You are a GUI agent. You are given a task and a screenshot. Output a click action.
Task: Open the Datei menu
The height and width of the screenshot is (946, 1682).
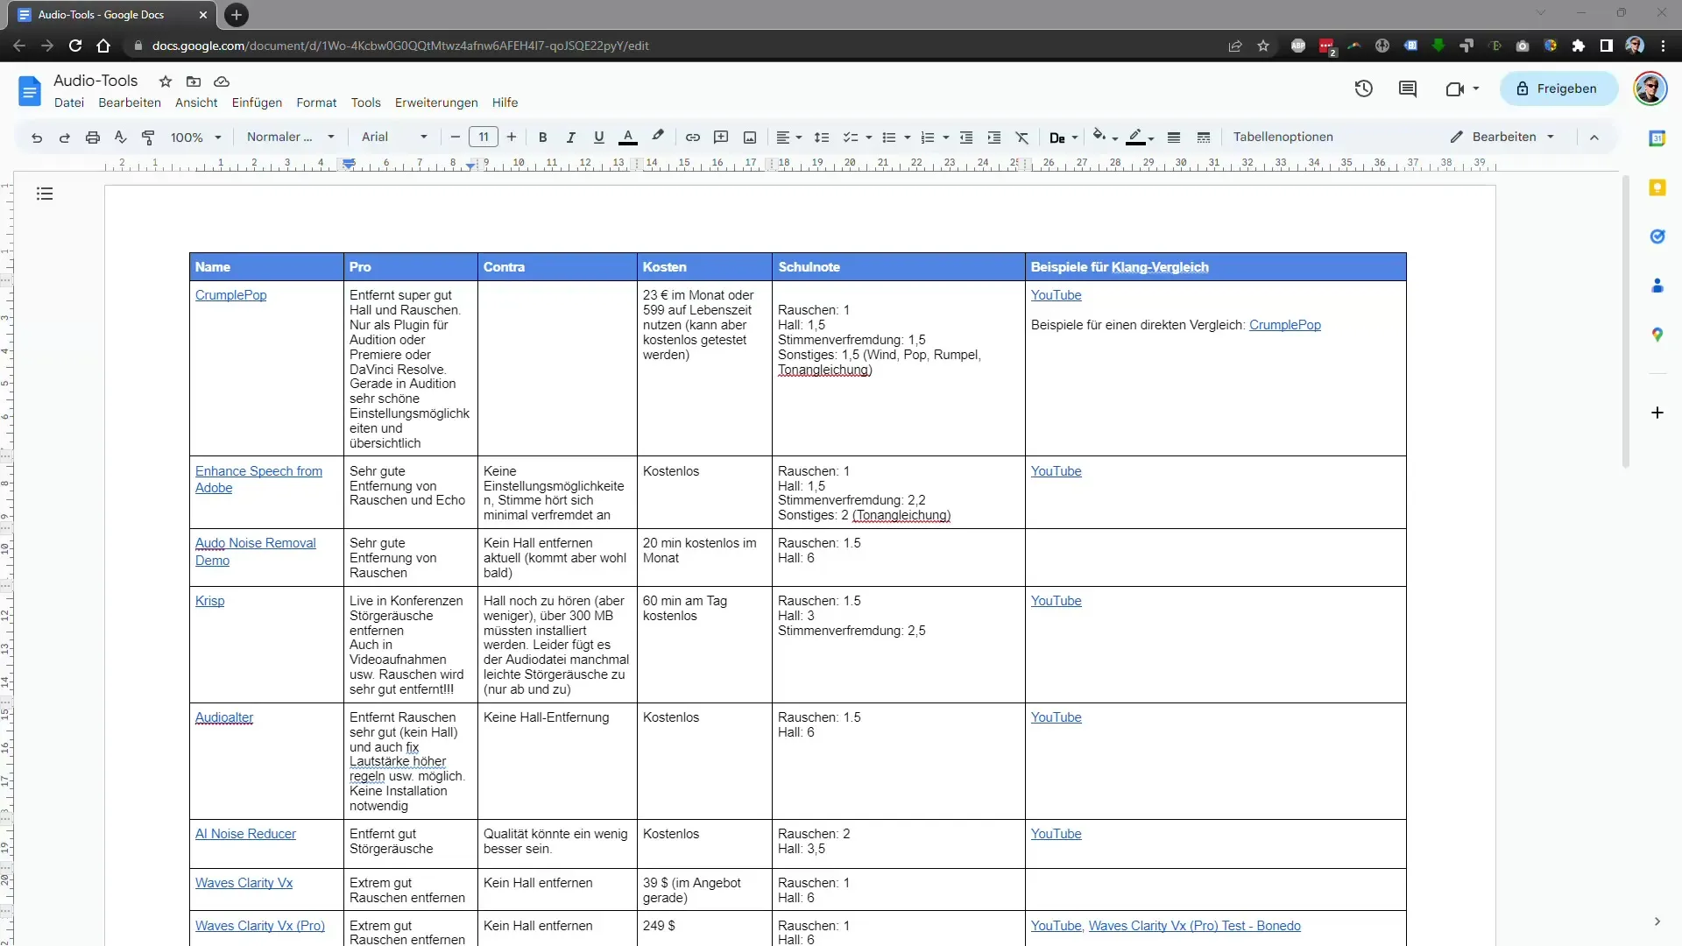click(x=69, y=102)
